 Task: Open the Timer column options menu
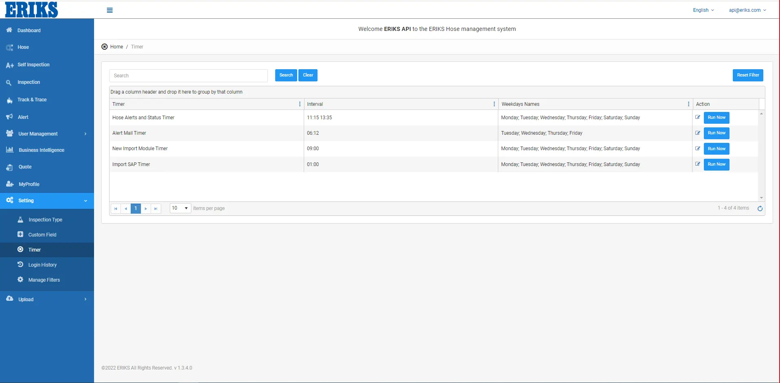[300, 104]
